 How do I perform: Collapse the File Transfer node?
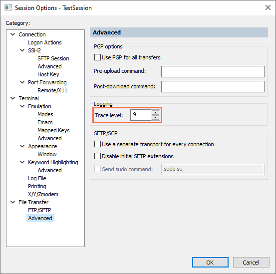pyautogui.click(x=13, y=202)
